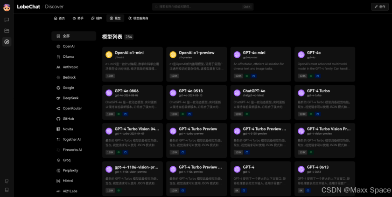The height and width of the screenshot is (197, 392).
Task: Click the 284 count badge beside 模型列表
Action: point(129,37)
